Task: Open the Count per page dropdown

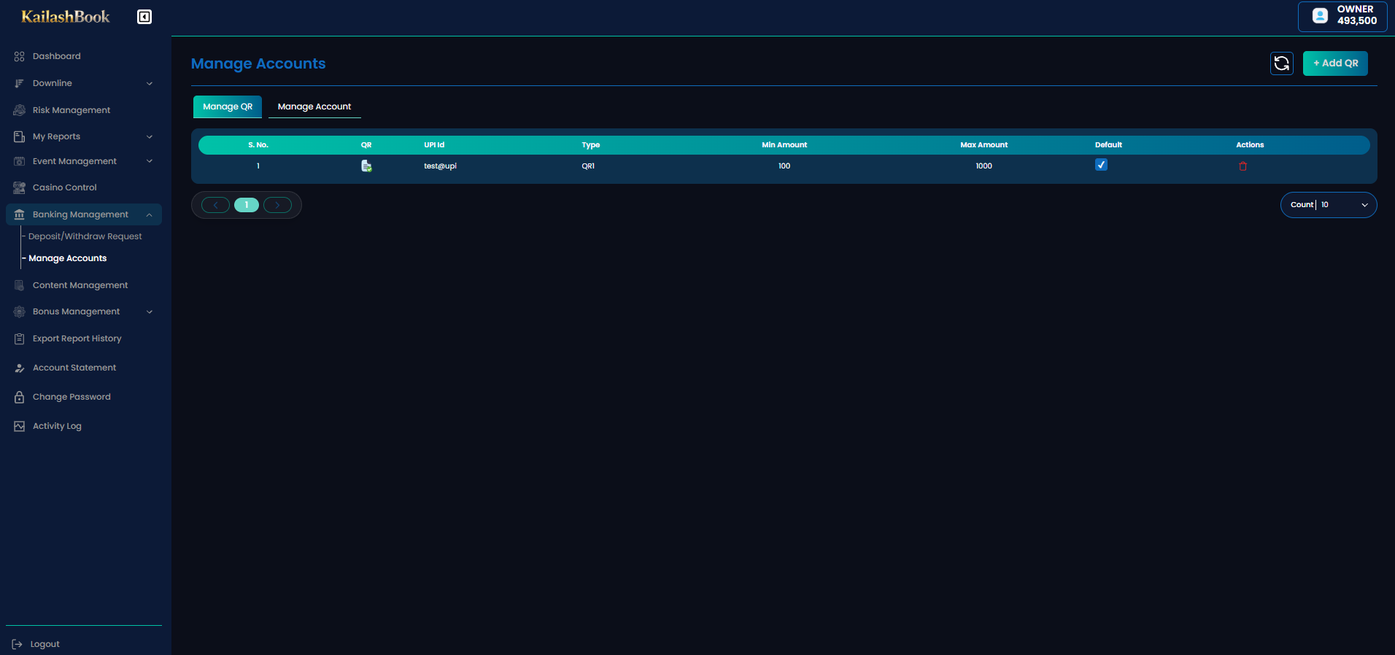Action: coord(1329,205)
